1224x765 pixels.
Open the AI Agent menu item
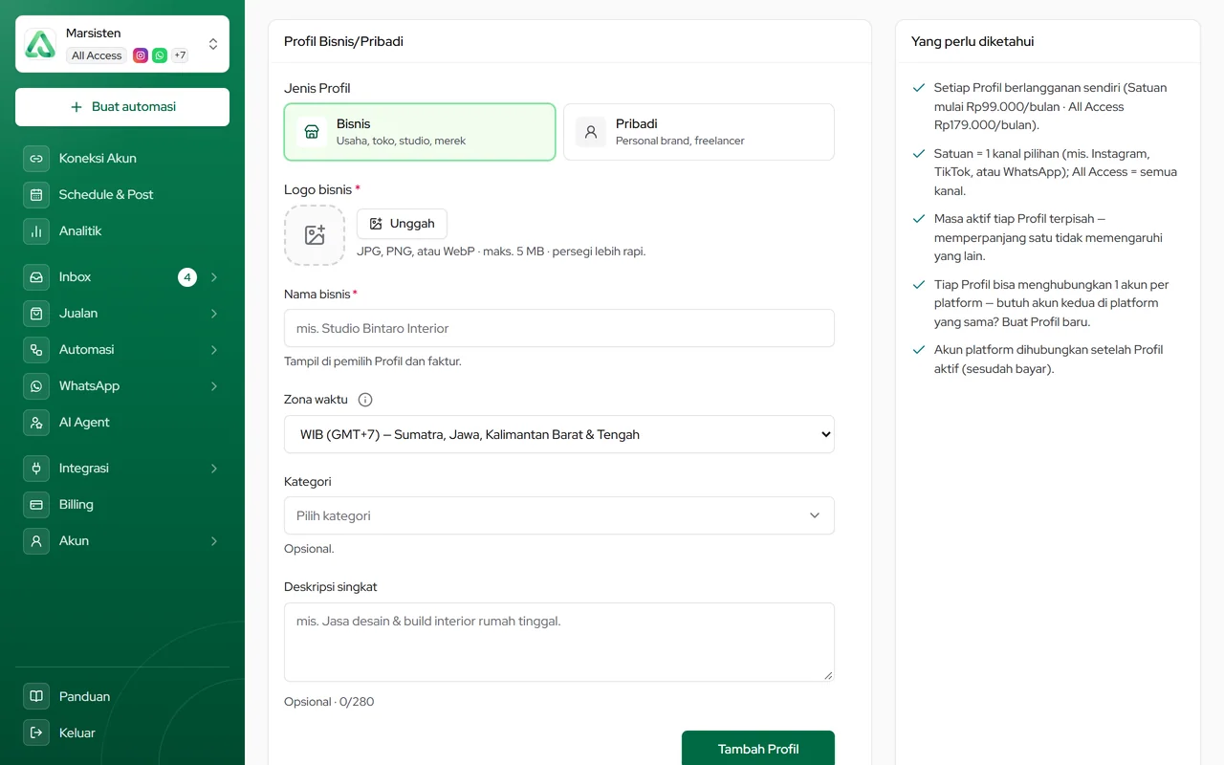pyautogui.click(x=122, y=423)
